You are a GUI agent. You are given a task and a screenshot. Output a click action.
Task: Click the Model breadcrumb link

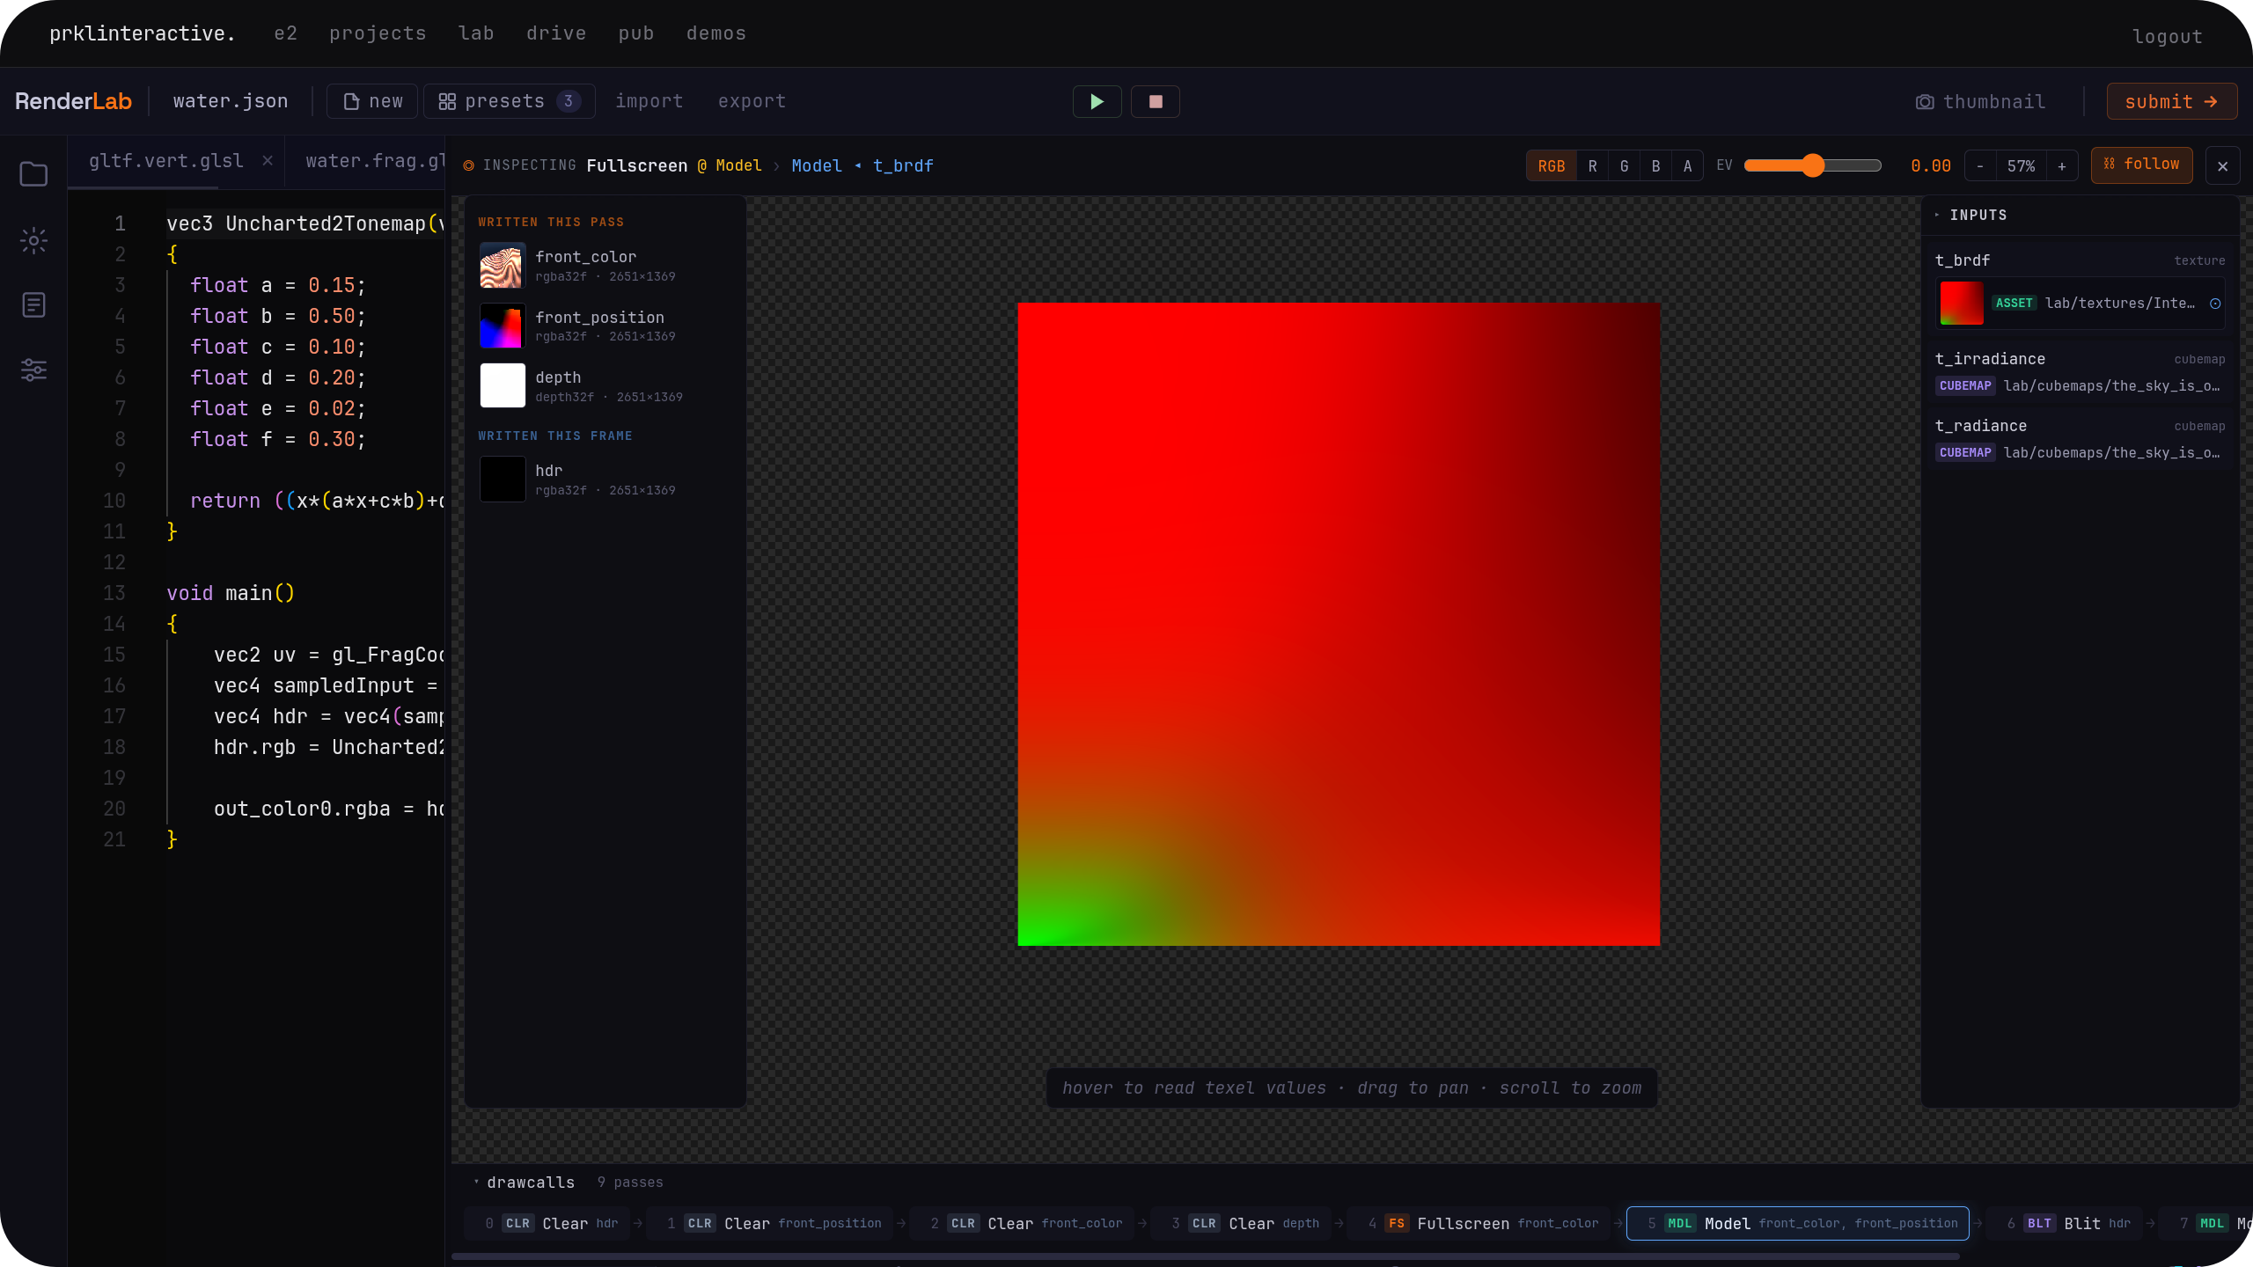816,166
